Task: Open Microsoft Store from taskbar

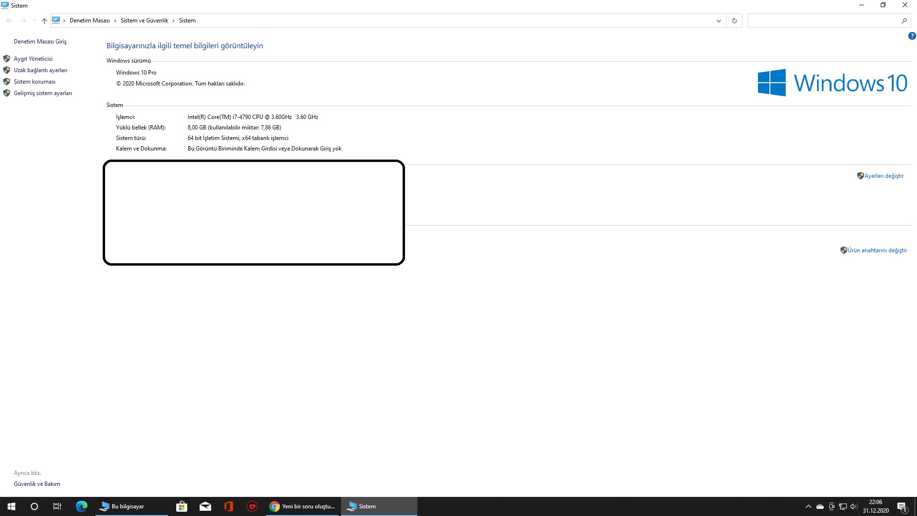Action: (181, 506)
